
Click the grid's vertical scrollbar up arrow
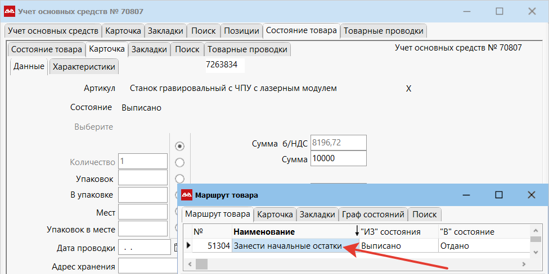(x=535, y=230)
